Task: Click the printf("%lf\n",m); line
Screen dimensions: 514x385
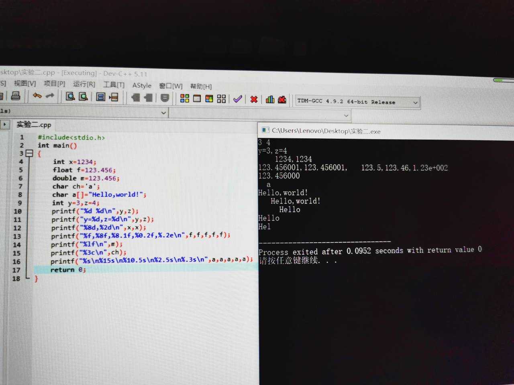Action: [x=86, y=244]
